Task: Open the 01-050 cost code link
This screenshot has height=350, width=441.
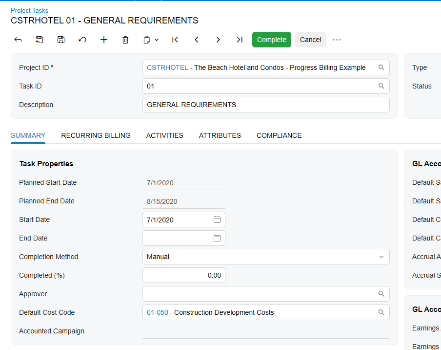Action: pos(157,312)
